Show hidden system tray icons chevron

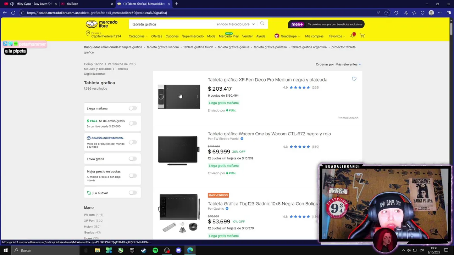[403, 250]
